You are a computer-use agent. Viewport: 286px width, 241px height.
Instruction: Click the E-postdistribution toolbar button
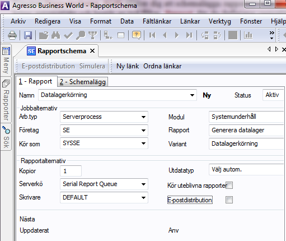pyautogui.click(x=48, y=66)
